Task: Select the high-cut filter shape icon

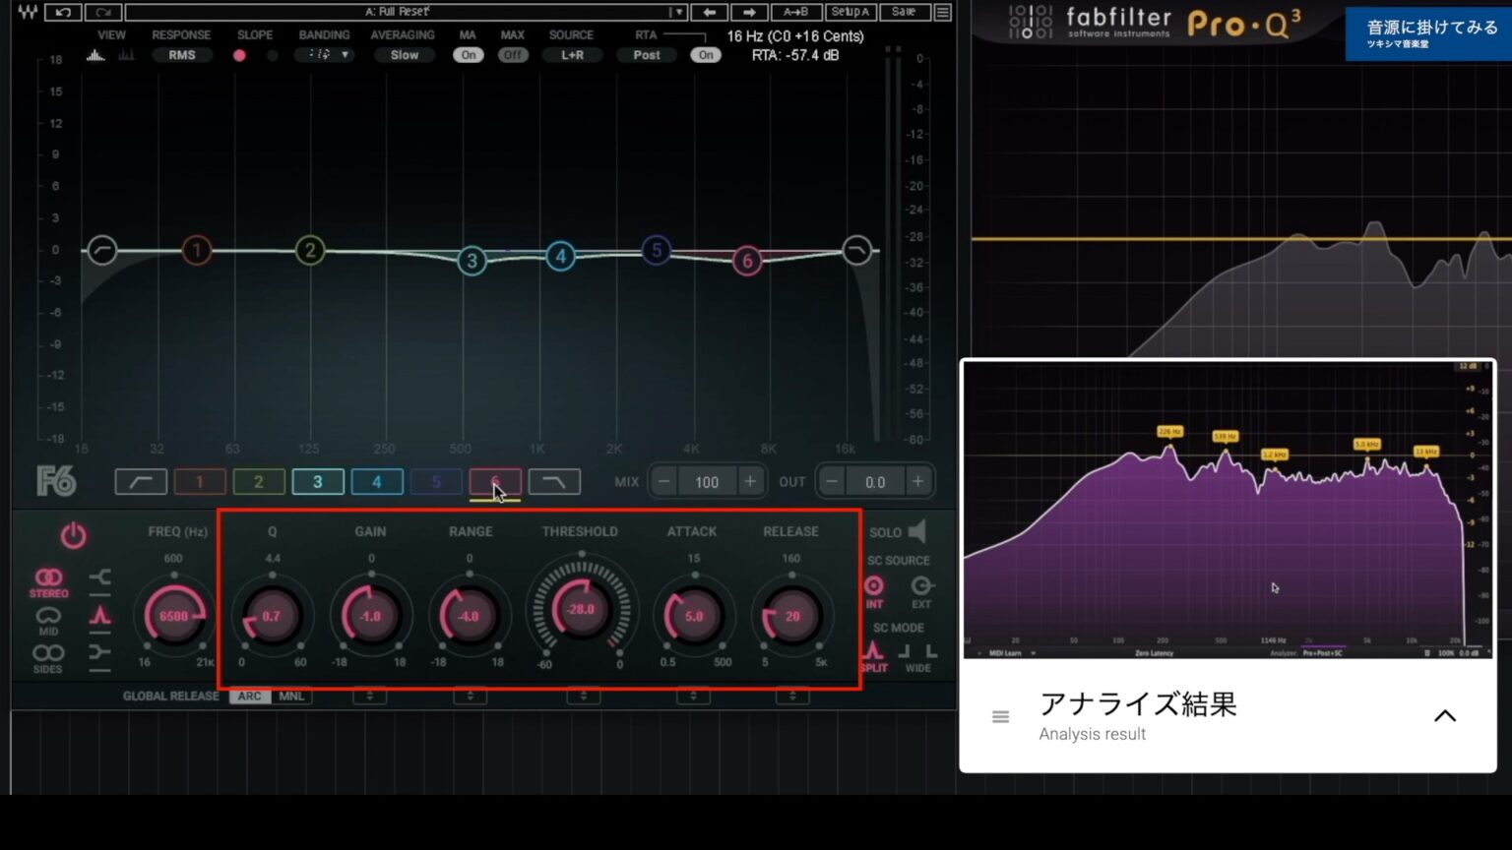Action: click(x=554, y=481)
